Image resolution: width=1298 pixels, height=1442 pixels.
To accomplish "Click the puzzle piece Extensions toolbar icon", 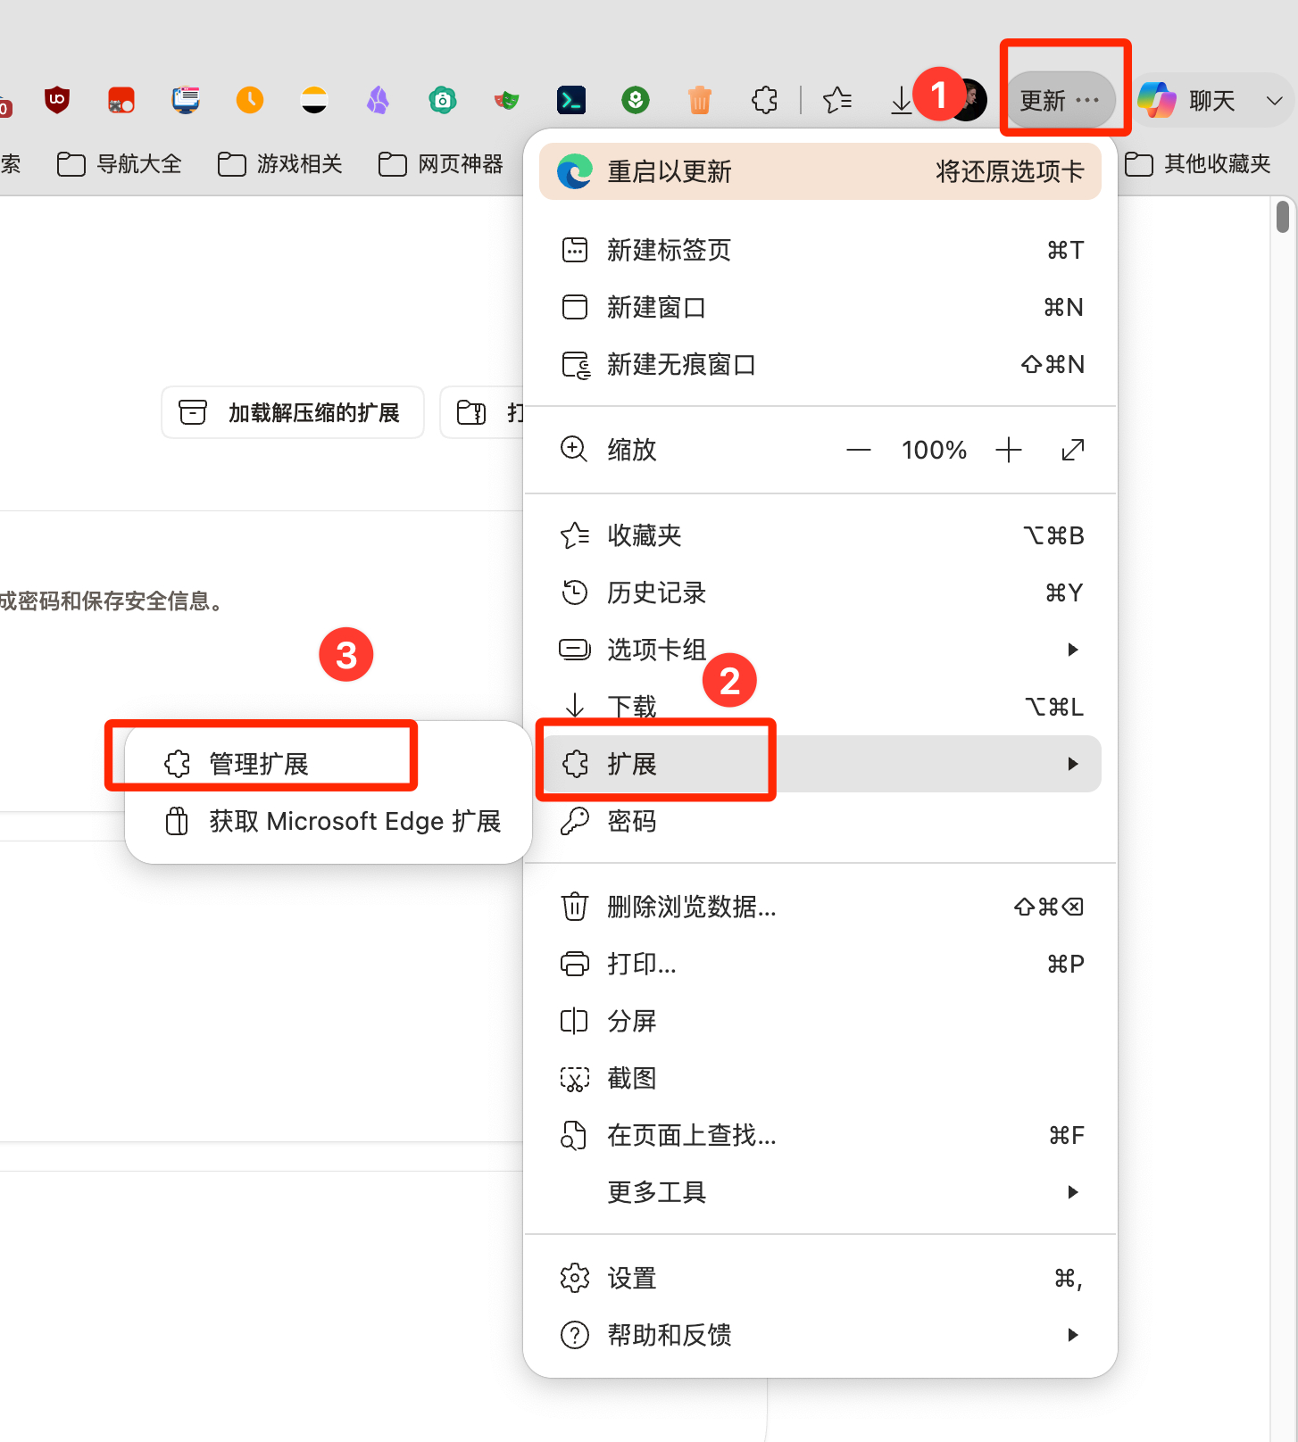I will point(765,99).
